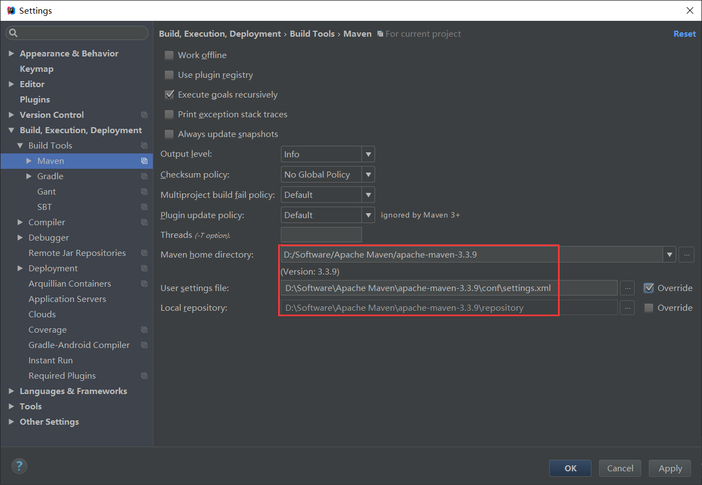Image resolution: width=702 pixels, height=485 pixels.
Task: Open Maven home directory dropdown arrow
Action: coord(669,255)
